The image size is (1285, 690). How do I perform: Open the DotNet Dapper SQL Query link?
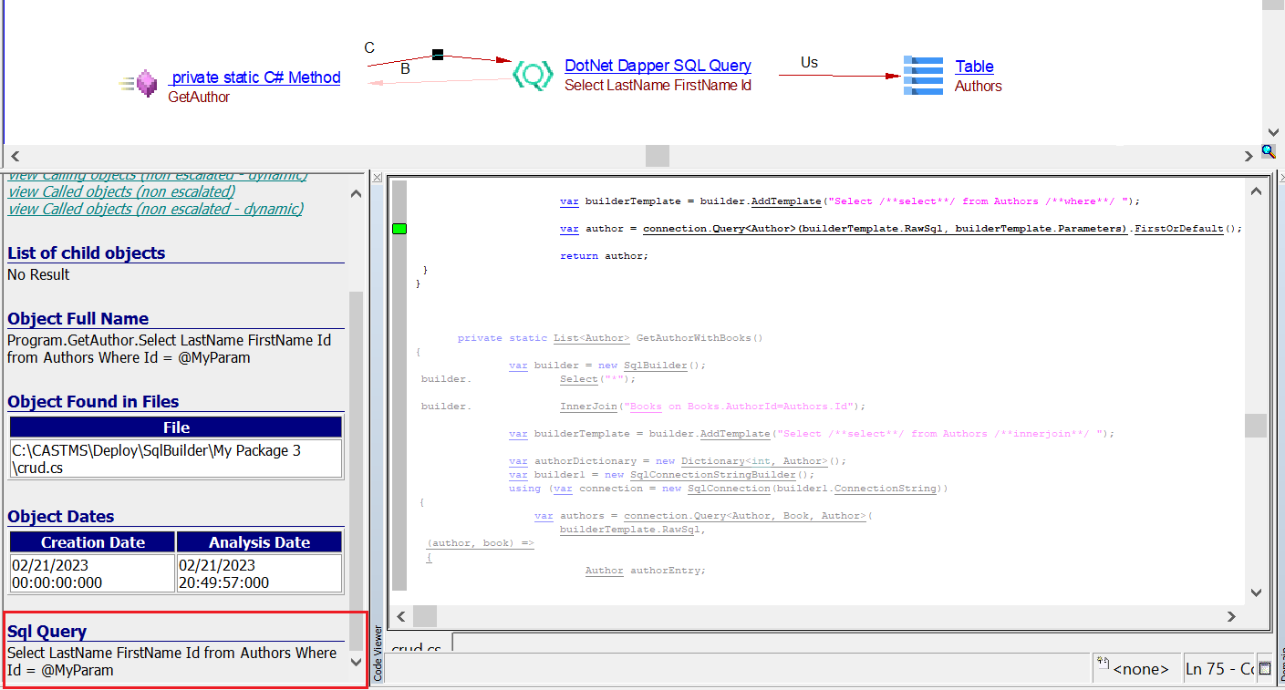658,66
